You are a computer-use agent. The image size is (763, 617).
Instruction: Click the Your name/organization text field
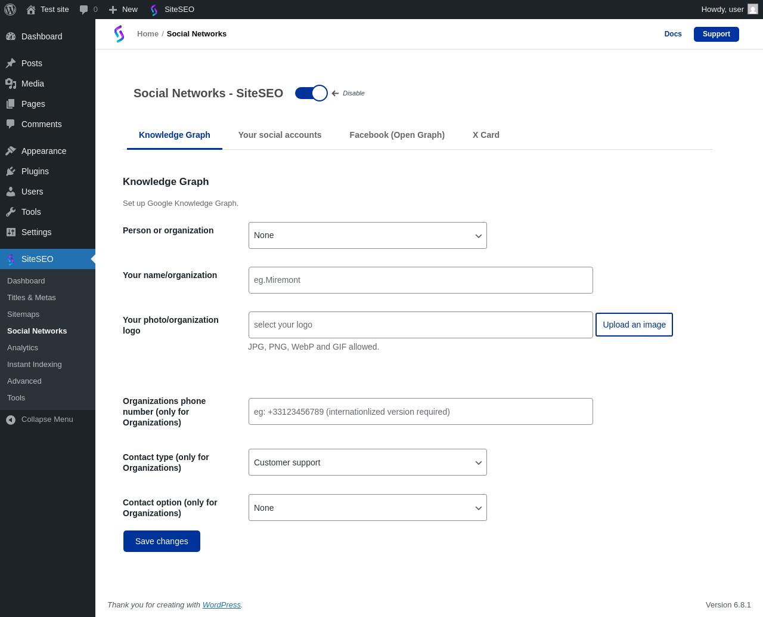coord(420,280)
